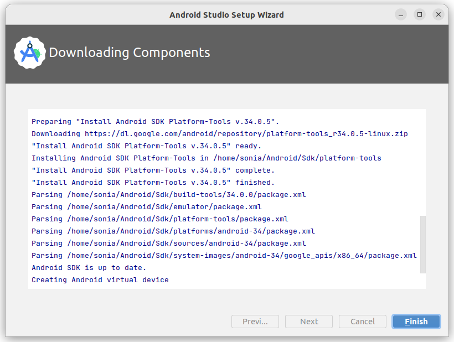
Task: Click the 'Parsing .../platform-tools/package.xml' line
Action: click(160, 219)
